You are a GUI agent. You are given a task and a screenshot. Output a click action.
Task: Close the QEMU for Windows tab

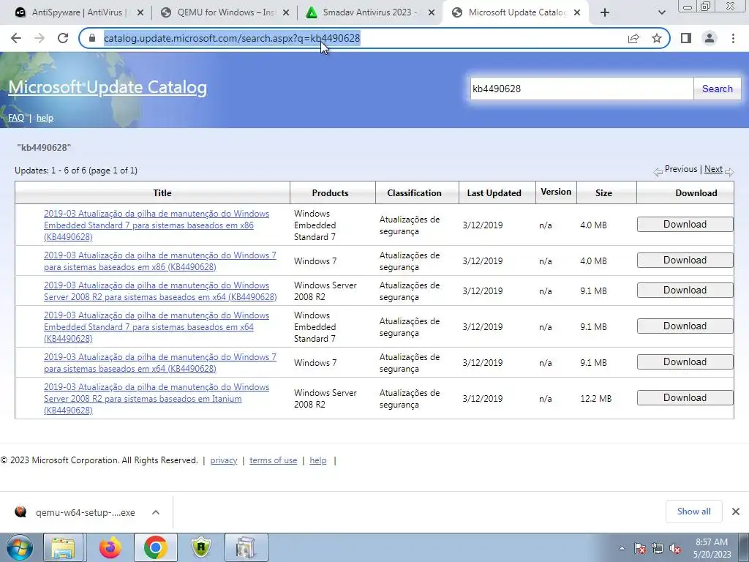286,13
